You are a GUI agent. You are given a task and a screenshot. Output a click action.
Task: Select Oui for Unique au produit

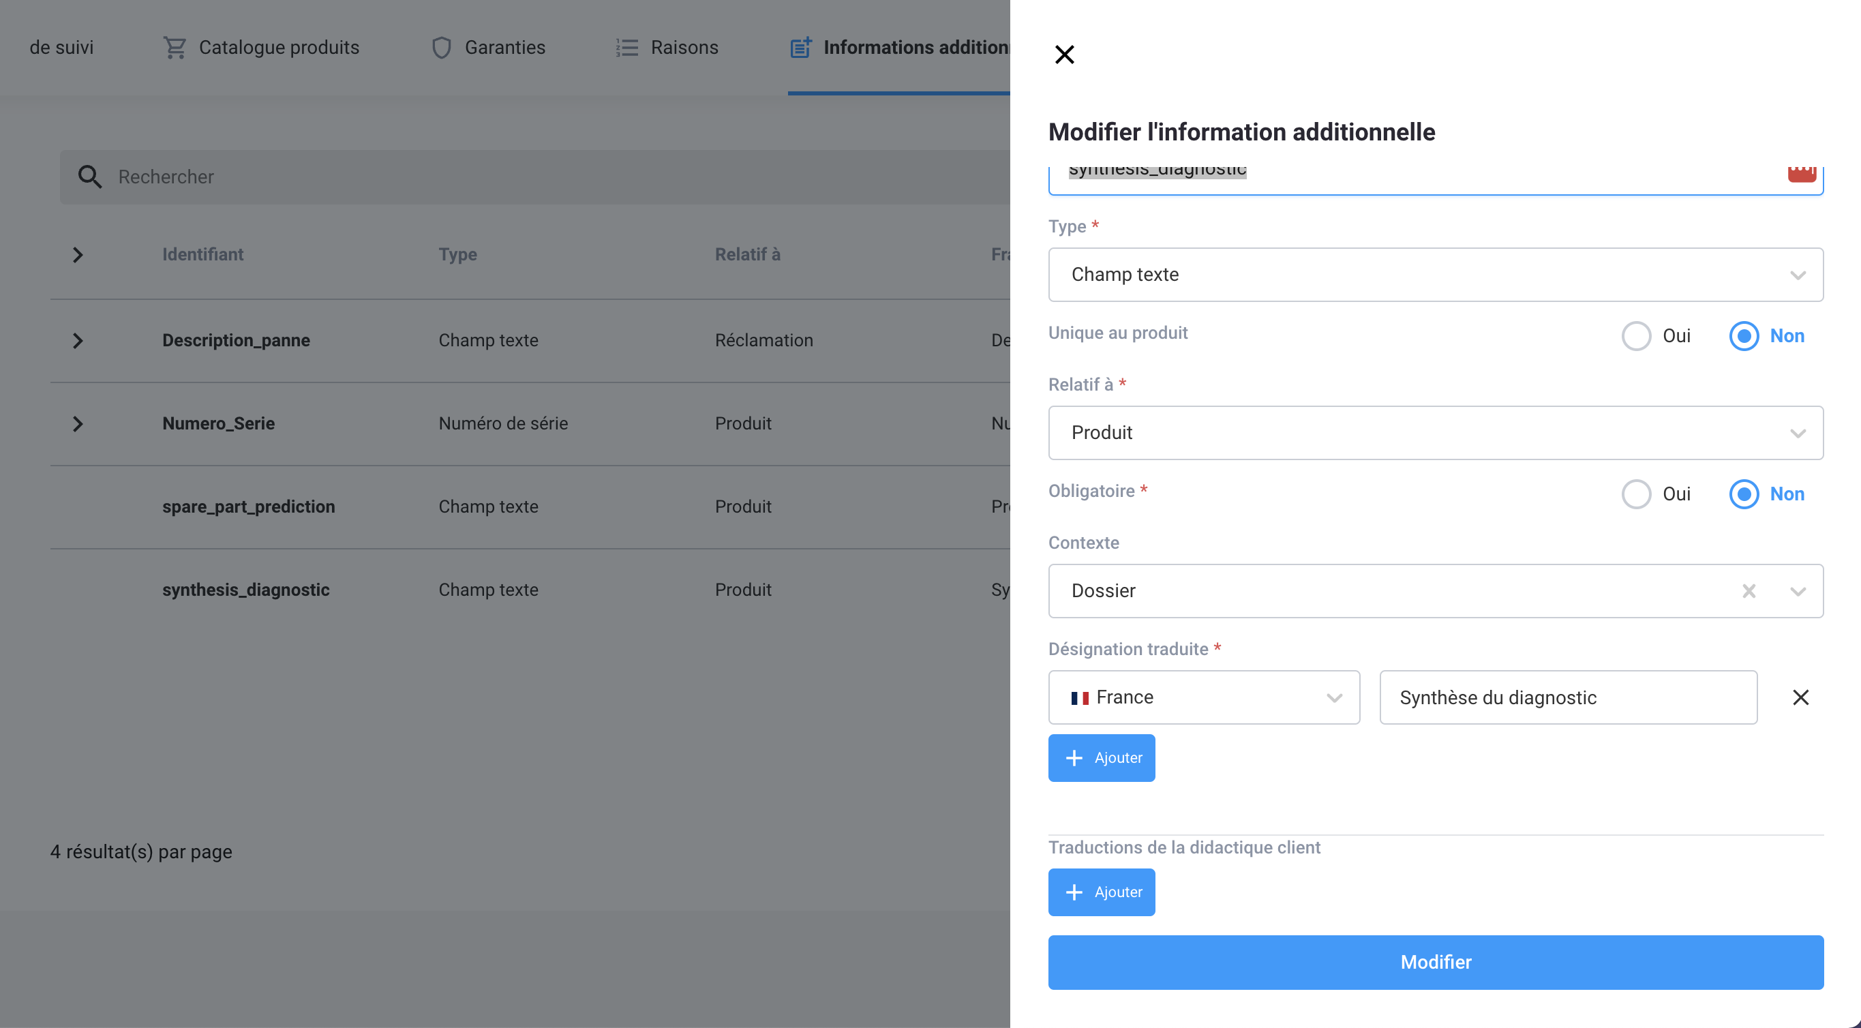(1636, 336)
